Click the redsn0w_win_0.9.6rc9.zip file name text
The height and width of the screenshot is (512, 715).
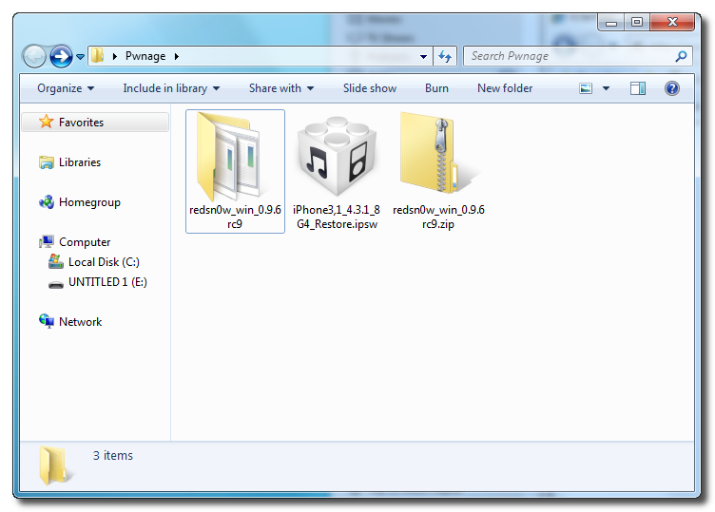[438, 217]
